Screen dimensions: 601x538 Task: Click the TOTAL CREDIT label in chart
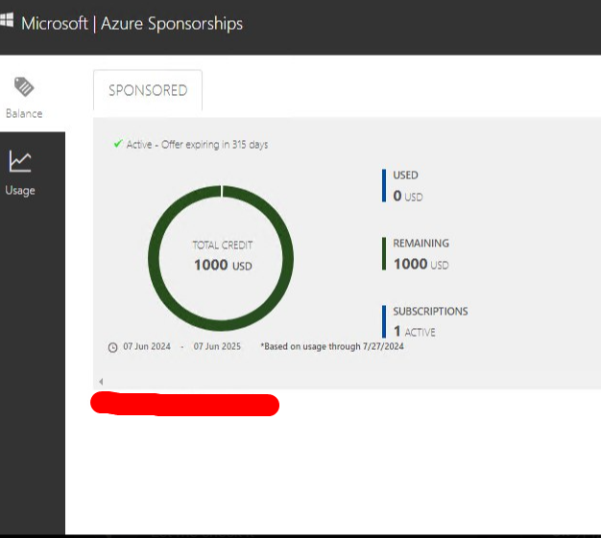[x=223, y=246]
